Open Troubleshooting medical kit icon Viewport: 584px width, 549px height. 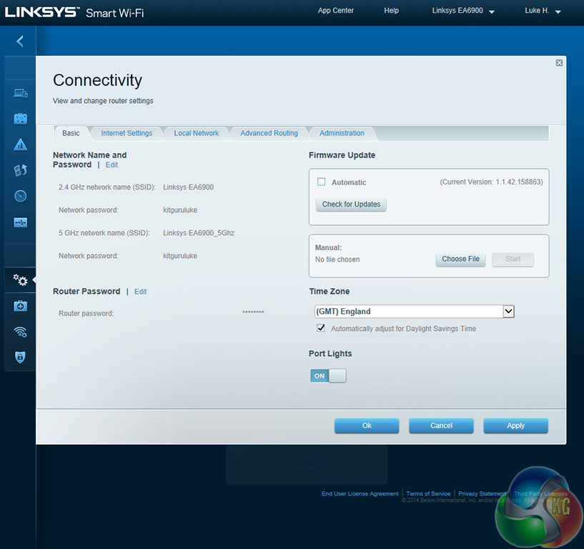coord(20,306)
